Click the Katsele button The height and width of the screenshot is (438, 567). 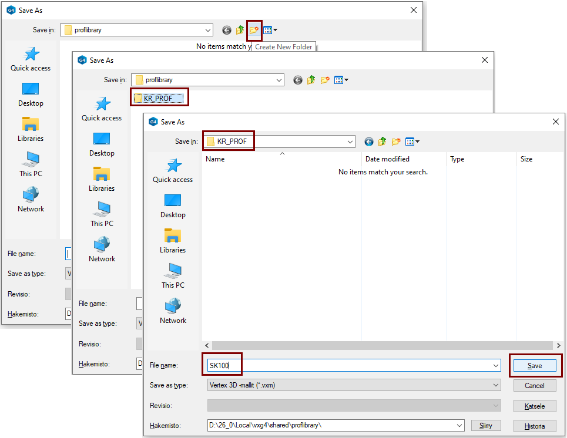point(535,406)
